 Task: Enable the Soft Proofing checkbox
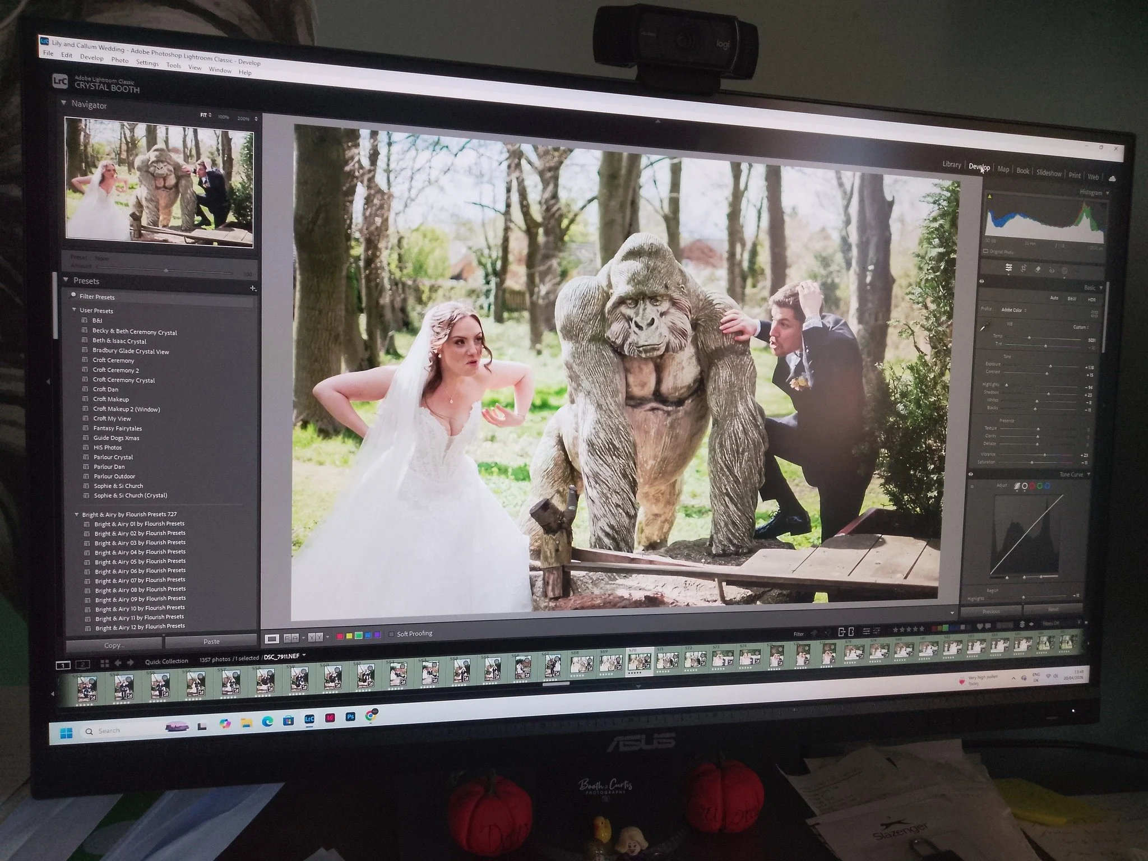tap(391, 634)
